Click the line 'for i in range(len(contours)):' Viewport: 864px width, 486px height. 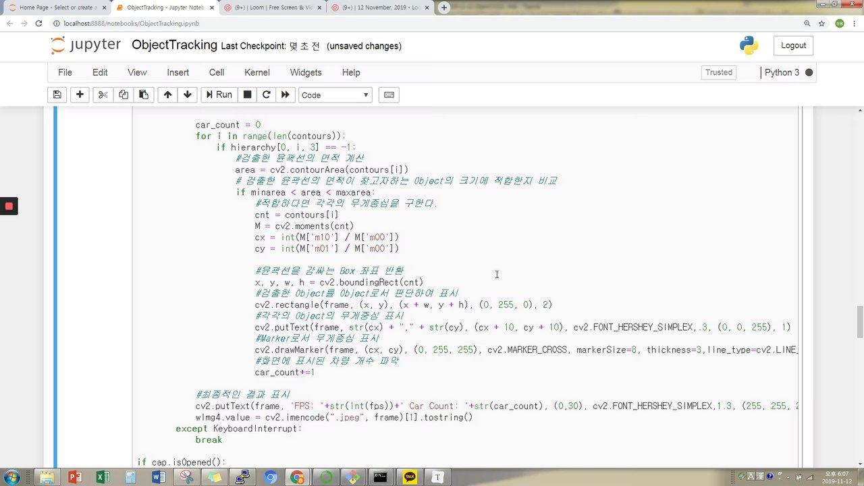pos(271,136)
